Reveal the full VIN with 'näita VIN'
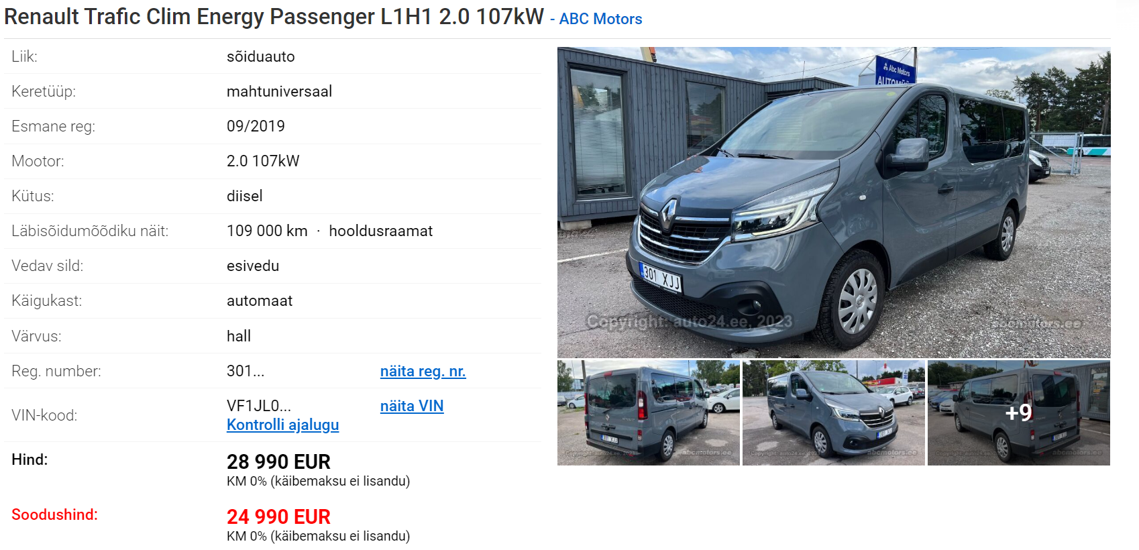This screenshot has height=550, width=1139. [x=412, y=406]
